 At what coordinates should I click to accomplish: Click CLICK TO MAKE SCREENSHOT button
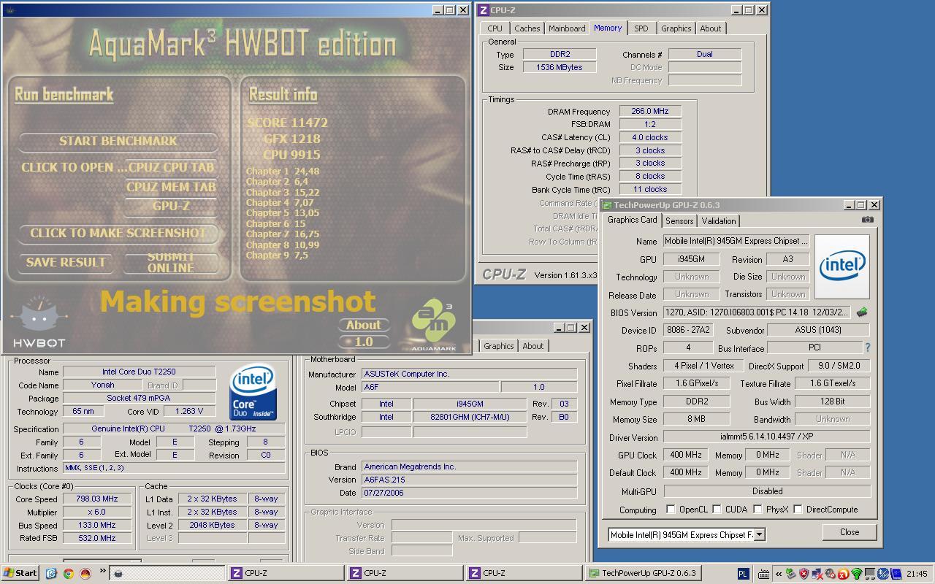(x=118, y=233)
